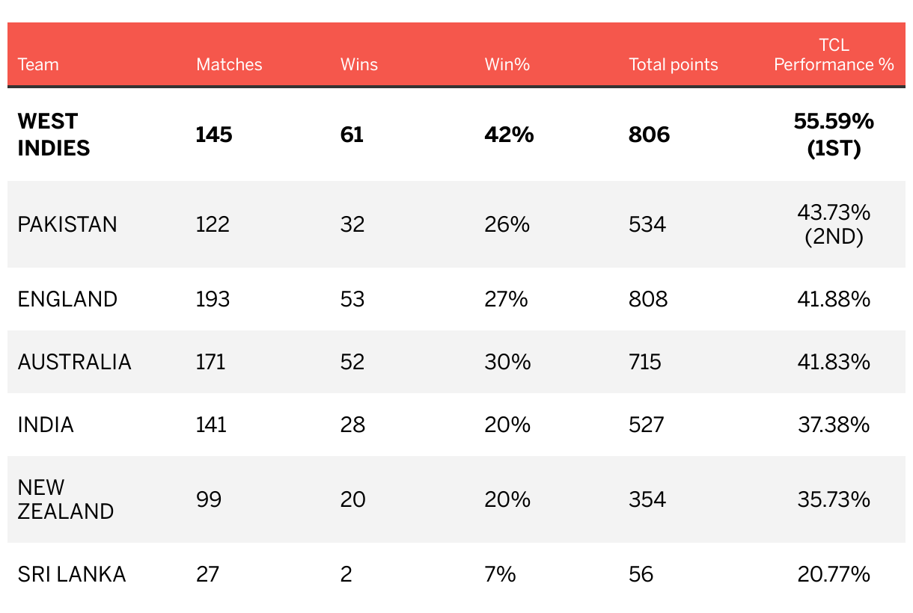Click New Zealand's 35.73% performance value
913x613 pixels.
pyautogui.click(x=834, y=499)
